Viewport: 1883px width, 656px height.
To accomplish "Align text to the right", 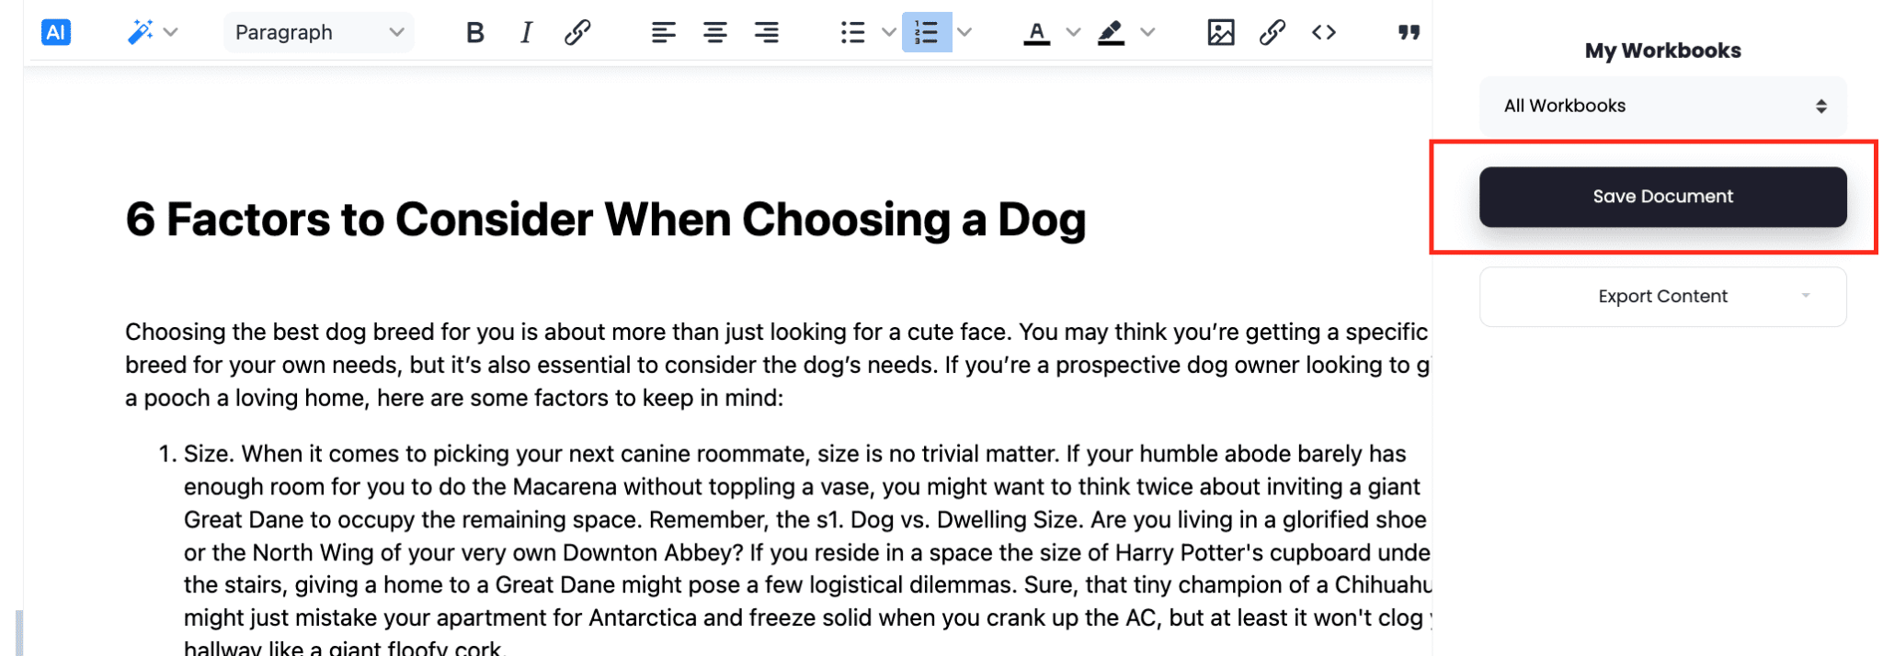I will tap(766, 32).
